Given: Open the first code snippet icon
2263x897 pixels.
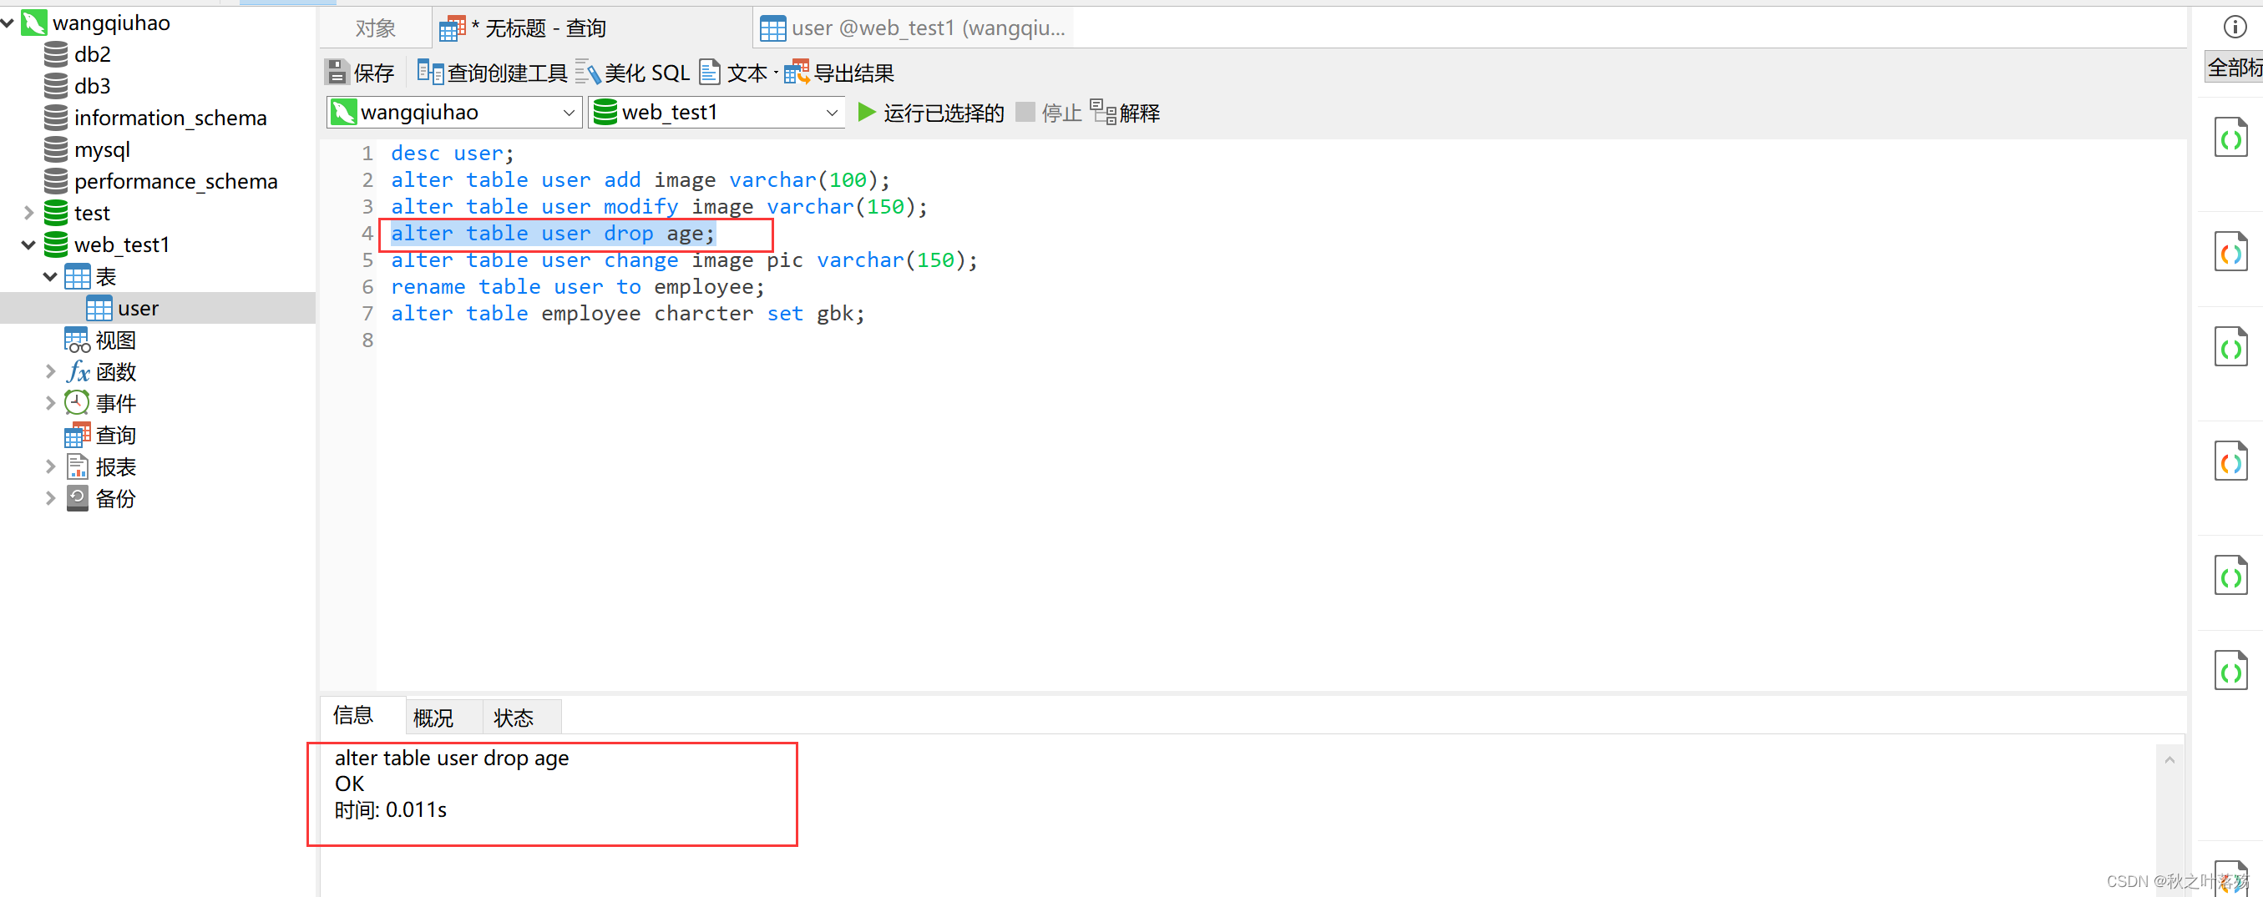Looking at the screenshot, I should pyautogui.click(x=2230, y=138).
